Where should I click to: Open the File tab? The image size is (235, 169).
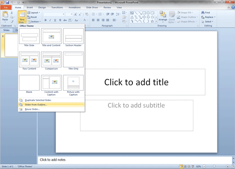(x=6, y=7)
